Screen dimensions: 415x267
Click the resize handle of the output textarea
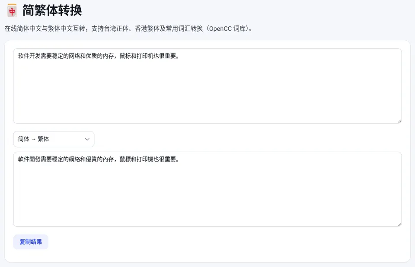pos(399,224)
